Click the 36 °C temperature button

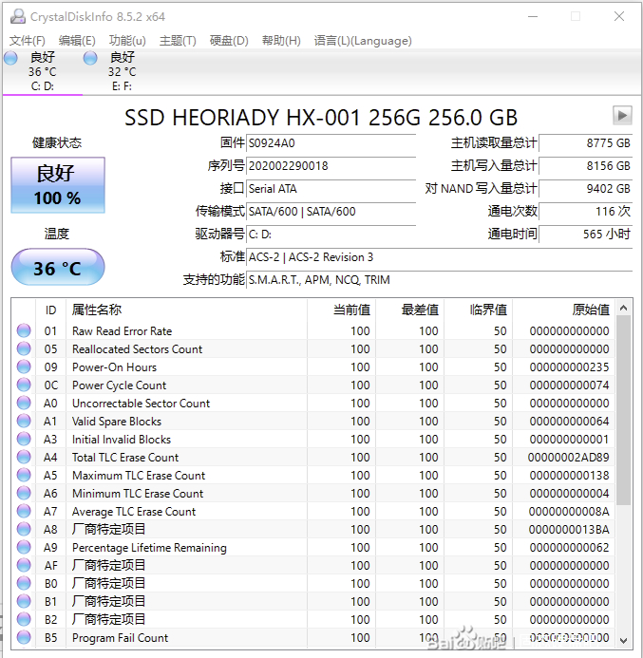pos(58,268)
